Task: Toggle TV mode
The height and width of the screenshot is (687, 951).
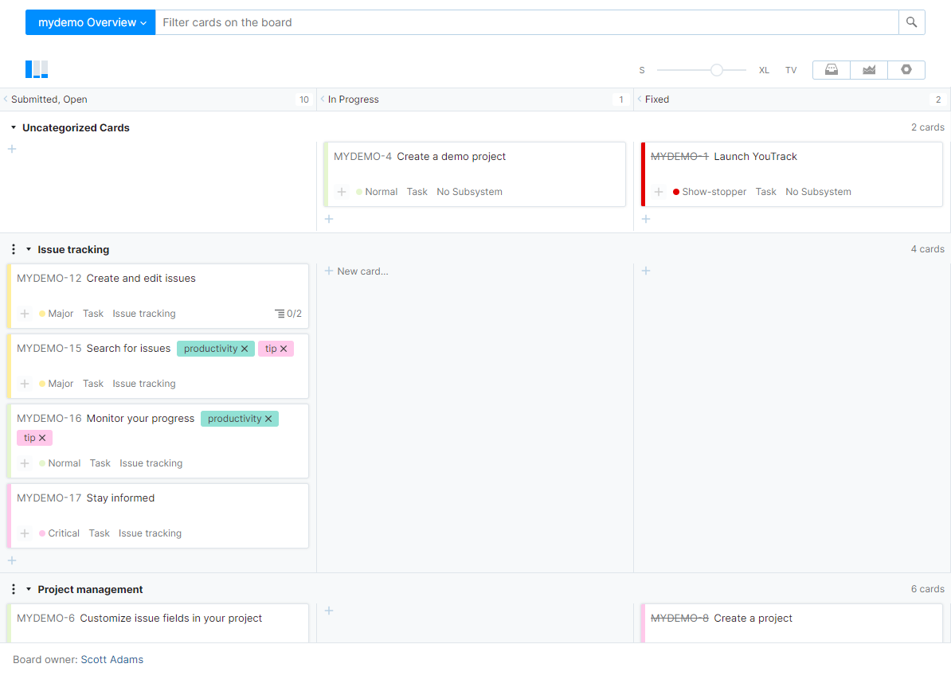Action: pos(791,70)
